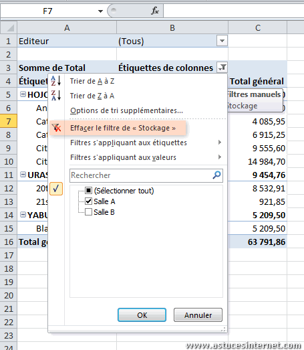Select Effacer le filtre de Stockage

[x=118, y=128]
